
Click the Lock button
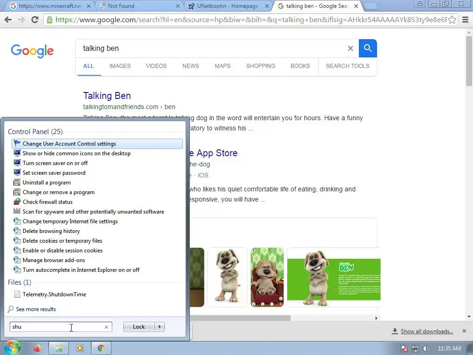coord(139,327)
